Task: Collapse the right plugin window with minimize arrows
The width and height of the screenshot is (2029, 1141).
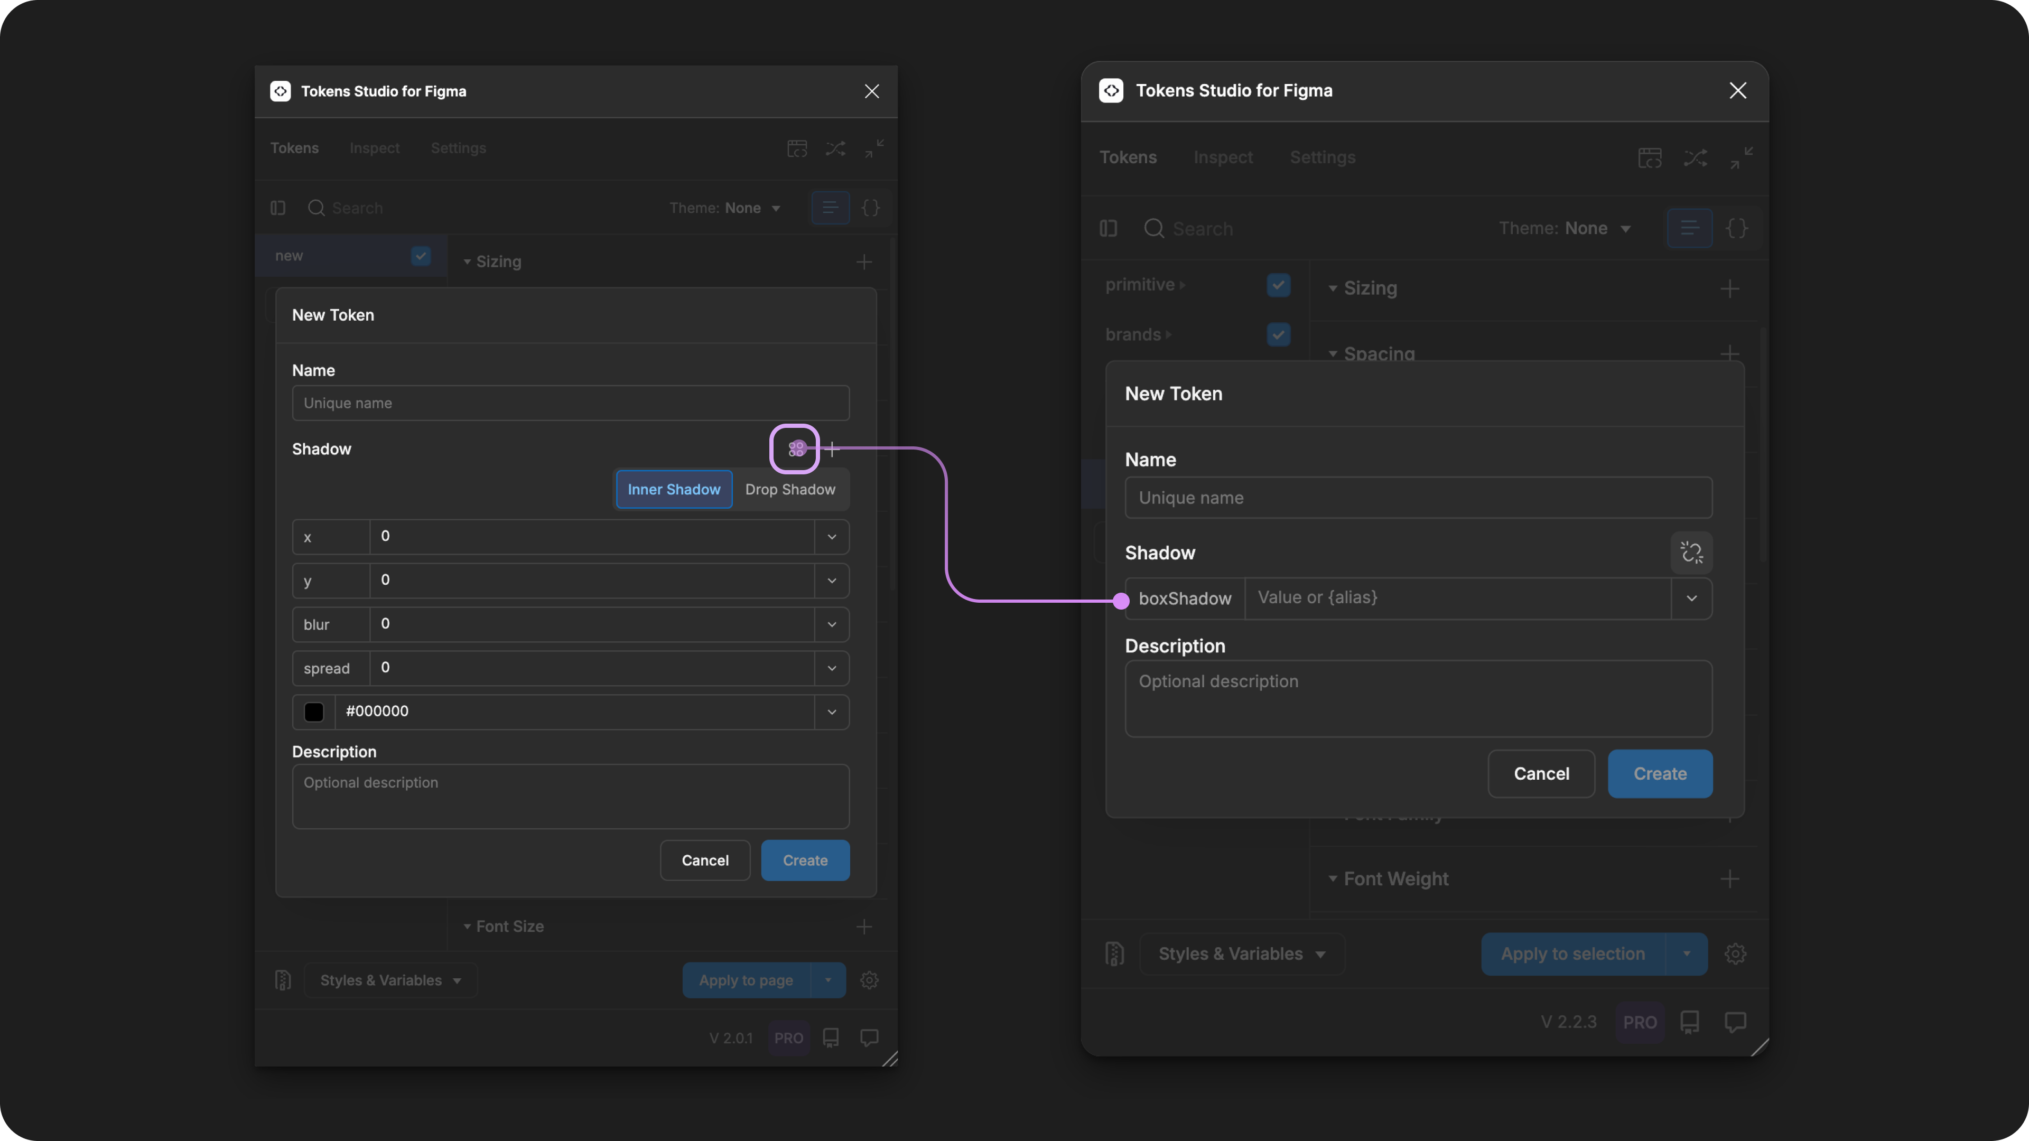Action: click(x=1742, y=157)
